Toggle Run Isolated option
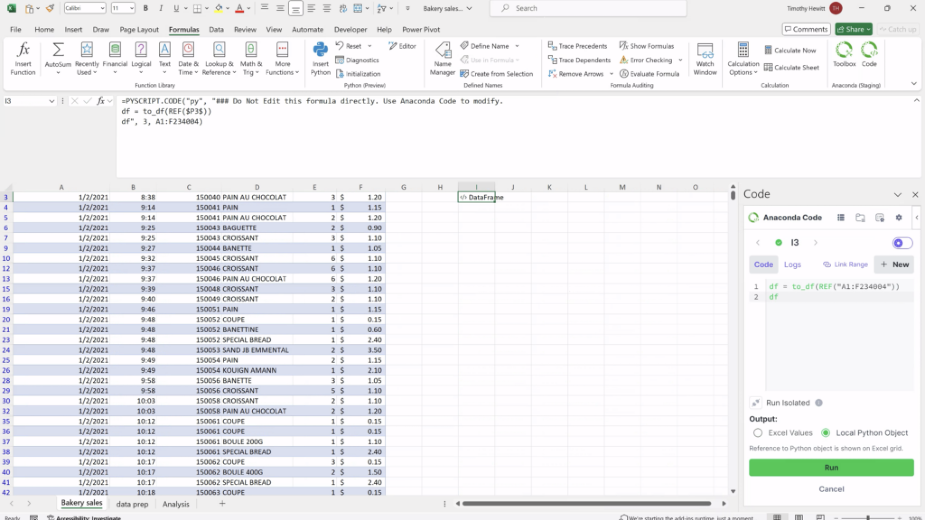Viewport: 925px width, 520px height. tap(755, 403)
